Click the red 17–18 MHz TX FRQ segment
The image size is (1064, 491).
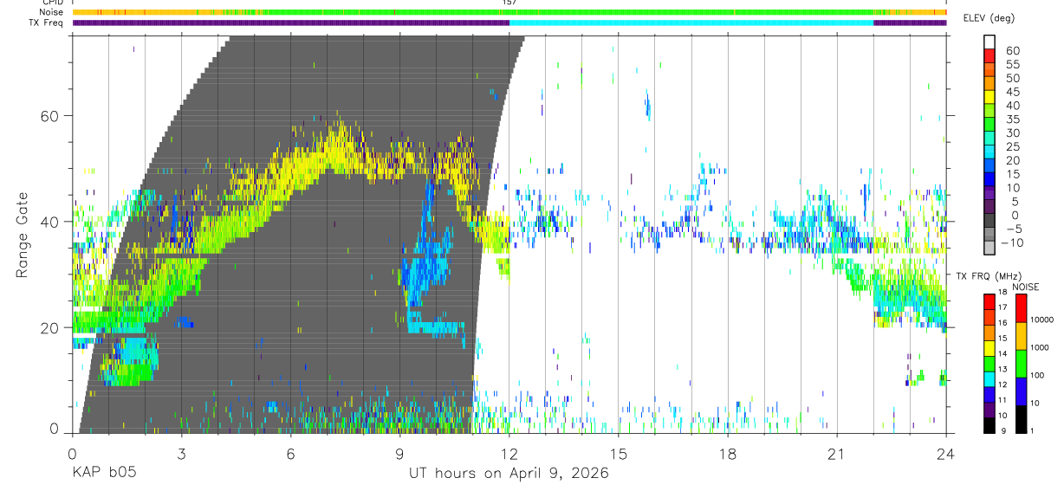point(989,300)
